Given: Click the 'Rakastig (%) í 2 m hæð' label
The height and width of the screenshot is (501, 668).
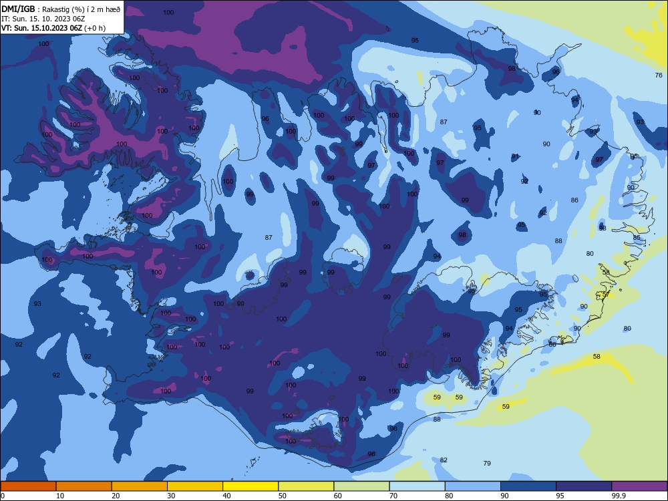Looking at the screenshot, I should point(81,9).
